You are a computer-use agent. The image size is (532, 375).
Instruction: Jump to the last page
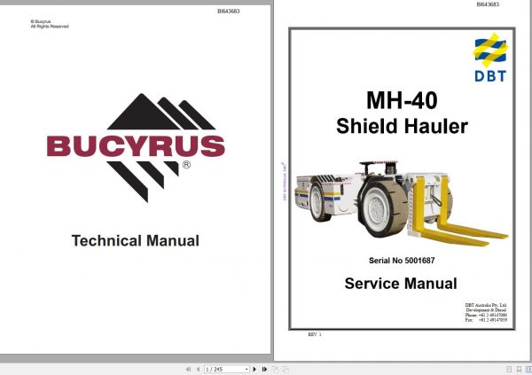pyautogui.click(x=264, y=369)
